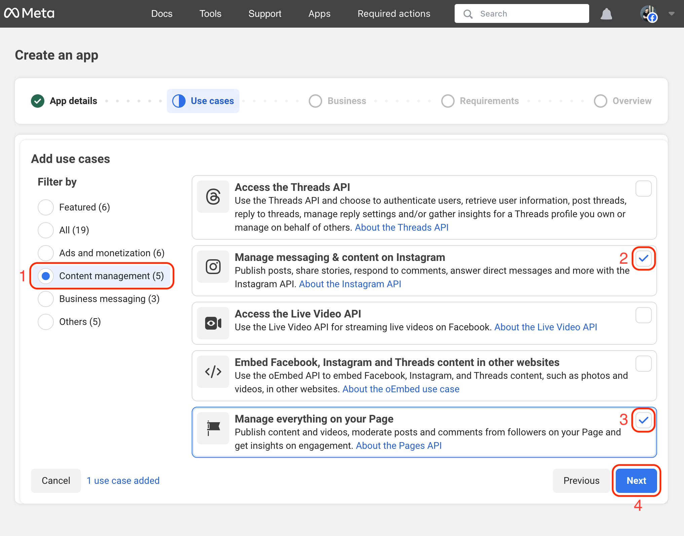The image size is (684, 536).
Task: Click the oEmbed code brackets icon
Action: [213, 372]
